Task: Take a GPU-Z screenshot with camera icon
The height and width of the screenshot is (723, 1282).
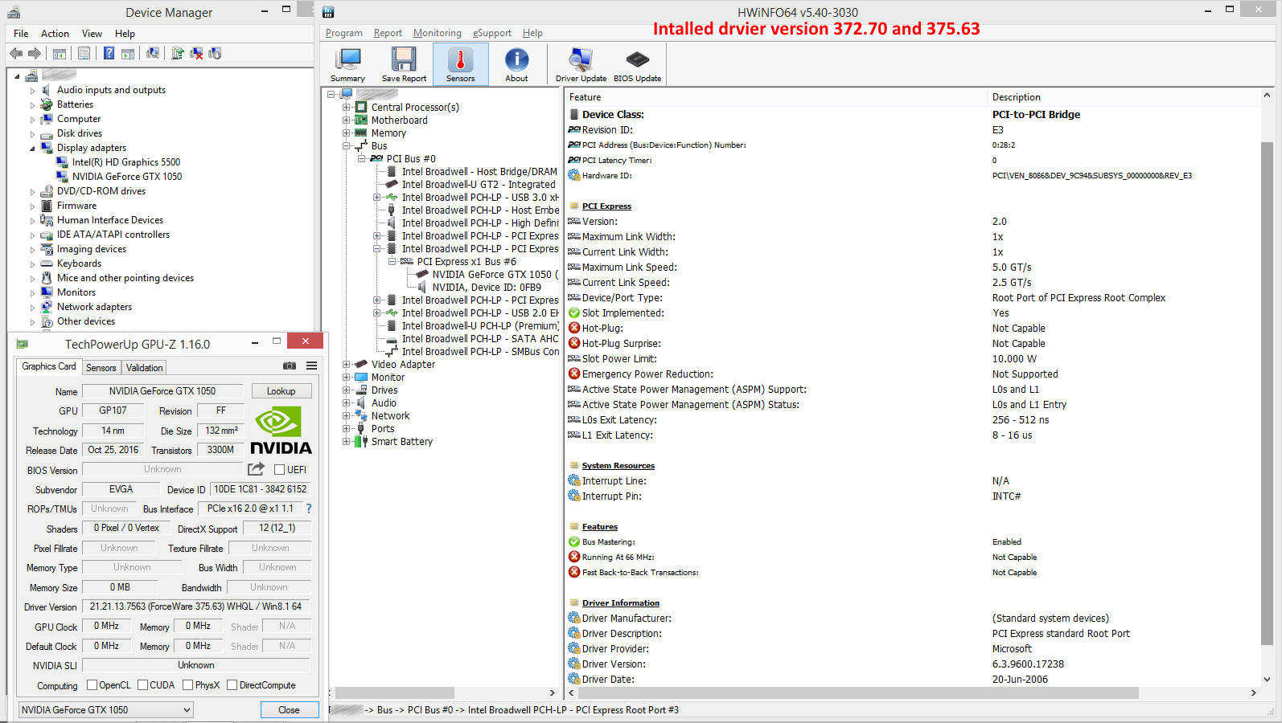Action: pyautogui.click(x=290, y=366)
